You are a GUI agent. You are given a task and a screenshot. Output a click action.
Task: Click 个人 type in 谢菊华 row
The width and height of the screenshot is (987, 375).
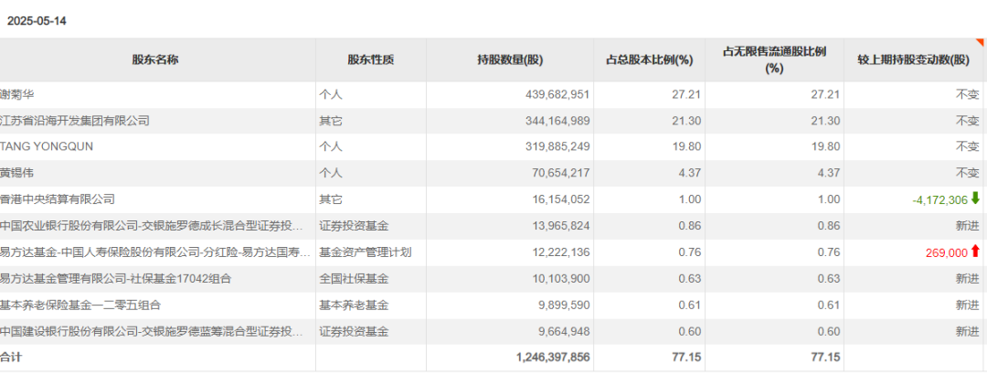point(331,94)
